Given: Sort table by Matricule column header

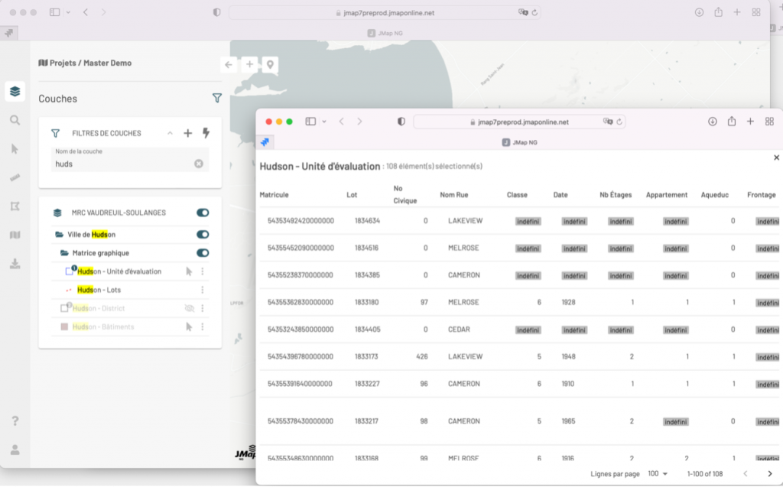Looking at the screenshot, I should pyautogui.click(x=275, y=195).
